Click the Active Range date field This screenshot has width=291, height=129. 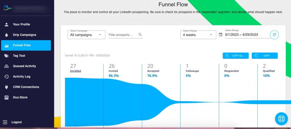[x=247, y=35]
